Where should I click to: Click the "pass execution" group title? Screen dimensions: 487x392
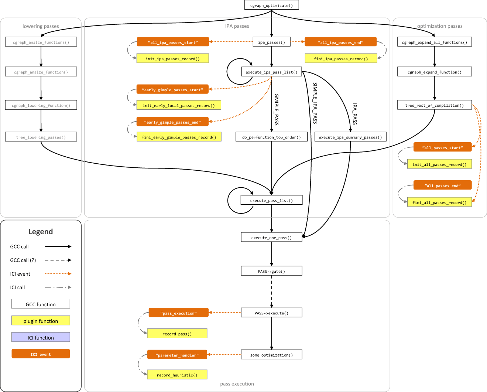[237, 384]
